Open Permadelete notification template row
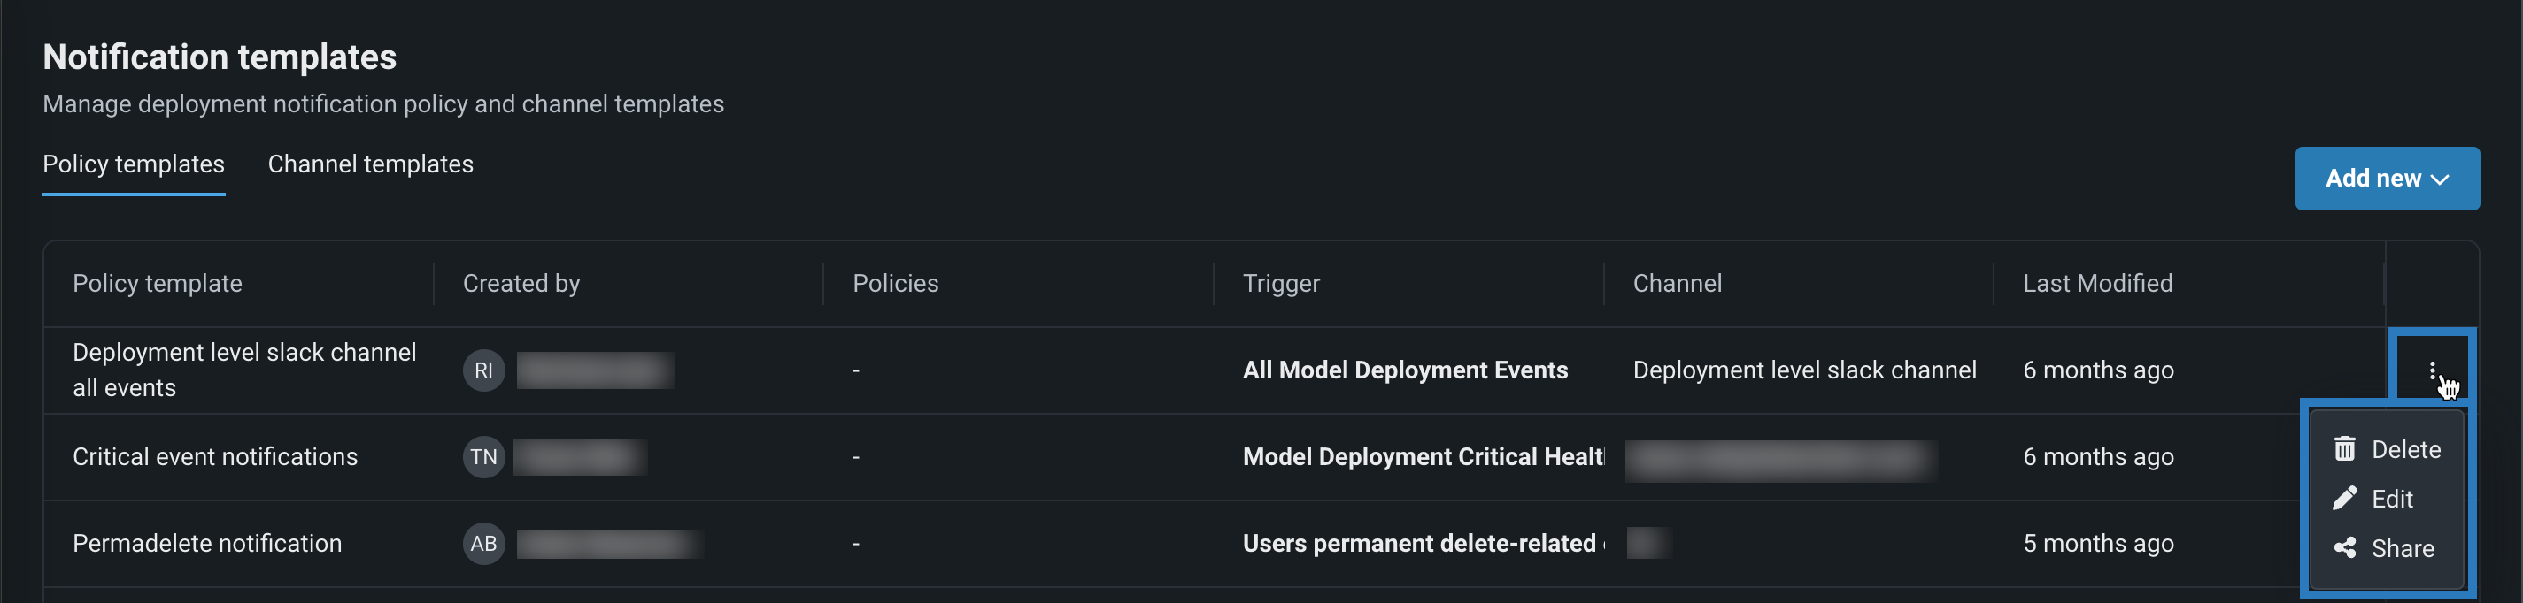The image size is (2523, 603). pos(206,545)
